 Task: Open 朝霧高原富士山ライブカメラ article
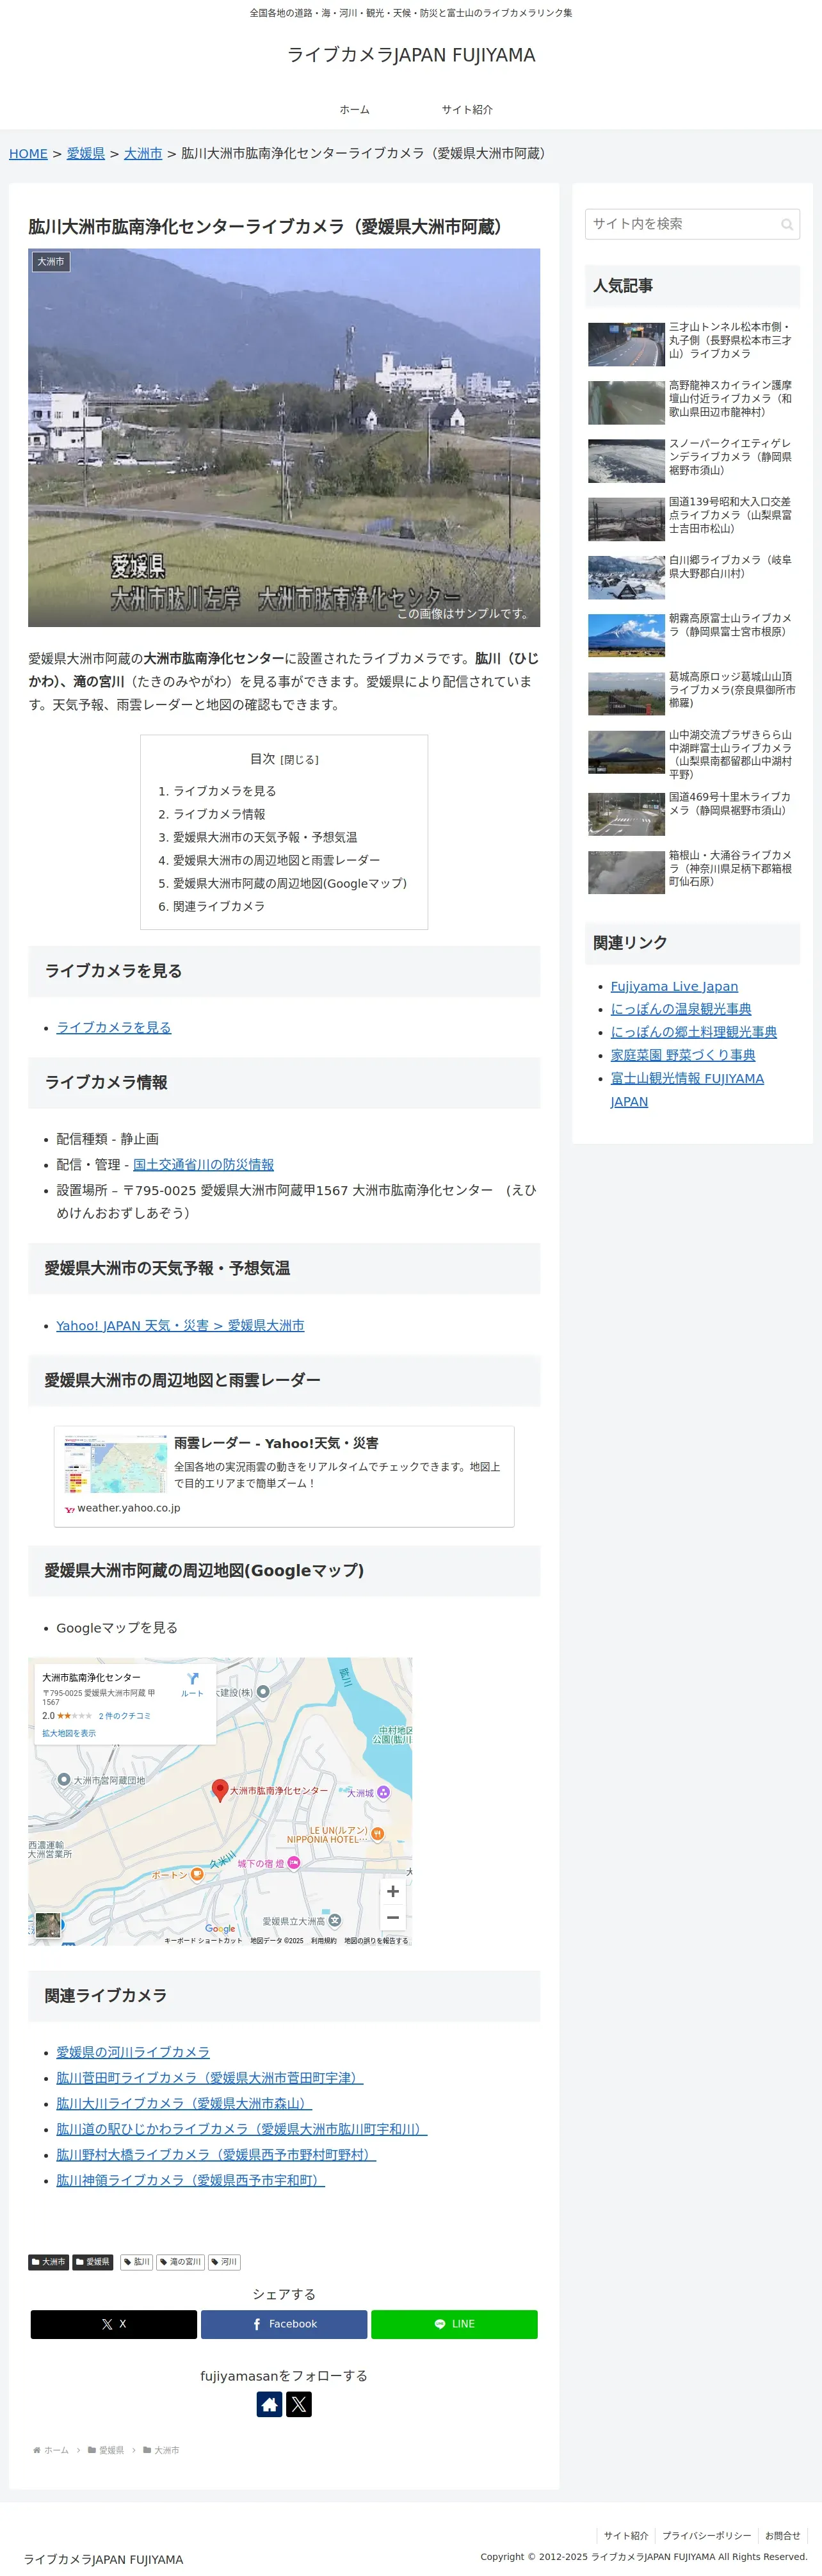coord(692,635)
